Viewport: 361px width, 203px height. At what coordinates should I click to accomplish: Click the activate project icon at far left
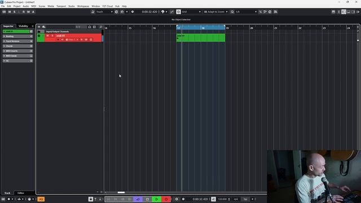(x=4, y=12)
